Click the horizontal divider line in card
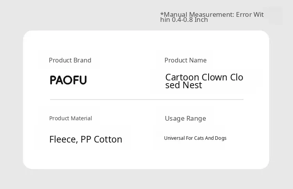 (146, 100)
